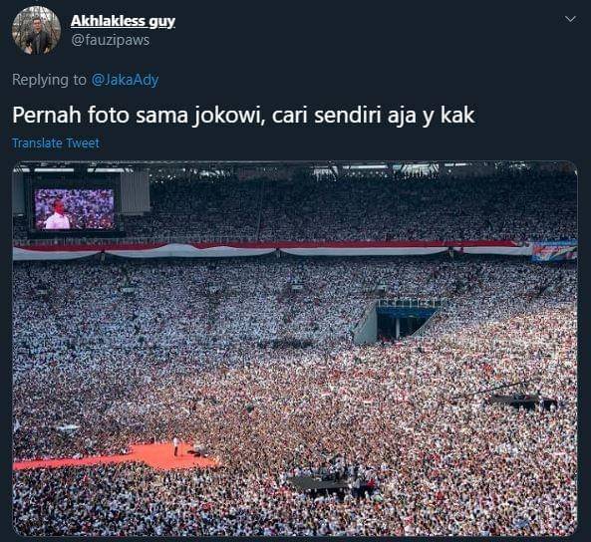Image resolution: width=591 pixels, height=542 pixels.
Task: Click the colorful banner at the stands' right edge
Action: coord(554,251)
